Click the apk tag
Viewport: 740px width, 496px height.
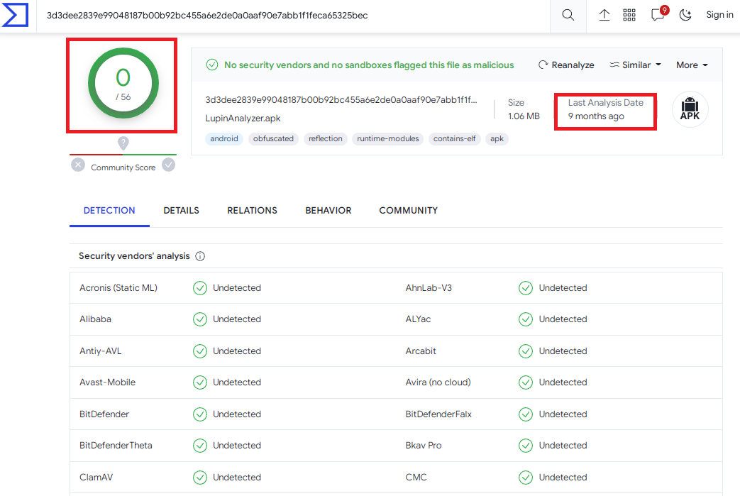click(x=497, y=139)
